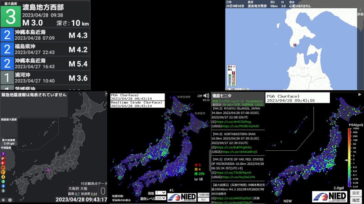Click the red epicenter X marker on map
364x204 pixels.
coord(295,45)
